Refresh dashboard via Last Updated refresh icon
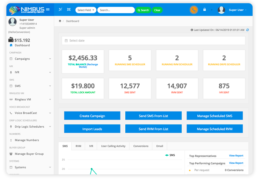This screenshot has width=259, height=180. (247, 30)
